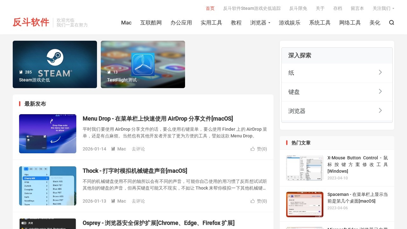Click the Spaceman article thumbnail

(x=304, y=204)
